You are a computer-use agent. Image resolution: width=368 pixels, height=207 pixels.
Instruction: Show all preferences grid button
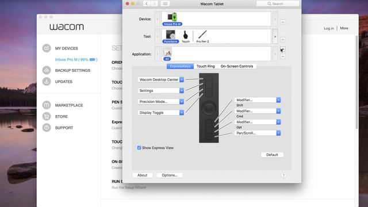pos(165,3)
